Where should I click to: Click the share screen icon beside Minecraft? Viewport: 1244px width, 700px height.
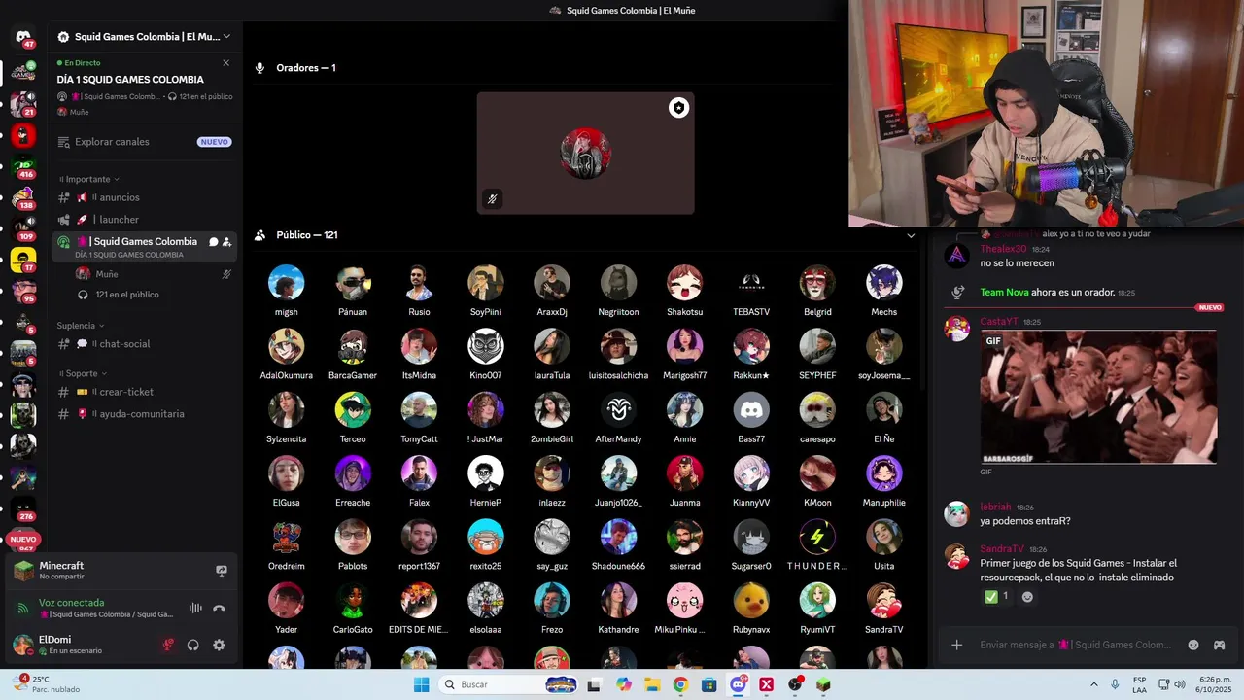222,571
